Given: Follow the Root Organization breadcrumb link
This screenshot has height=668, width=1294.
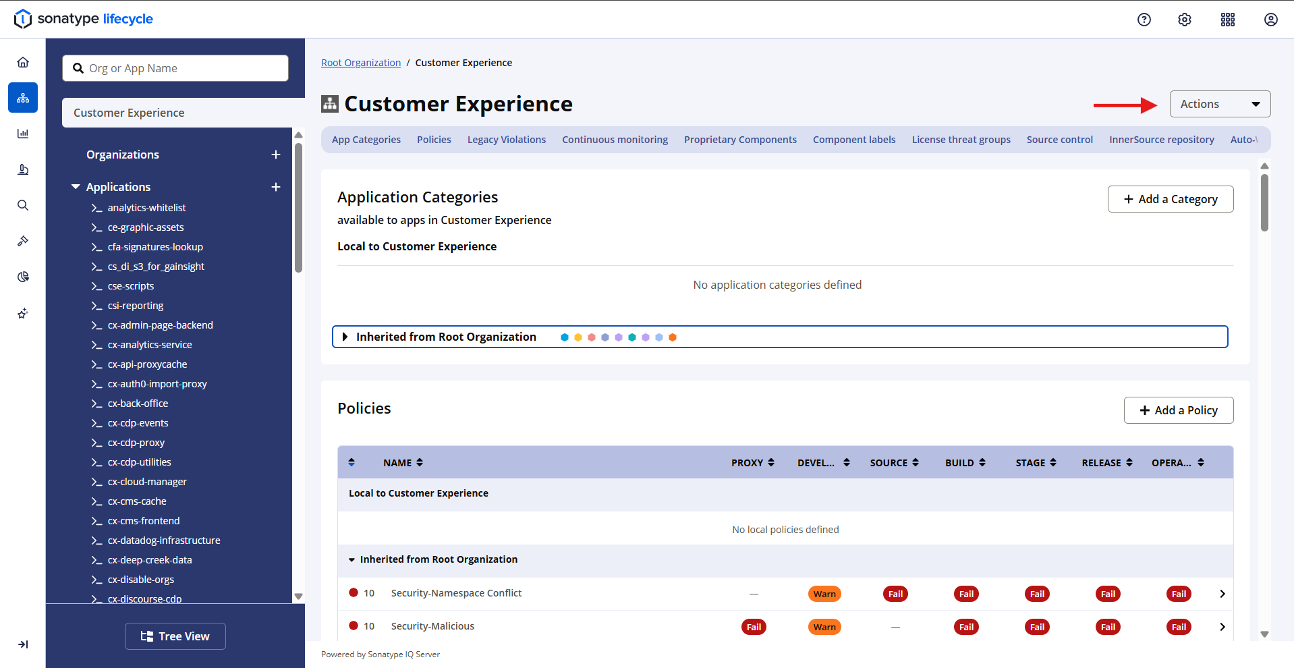Looking at the screenshot, I should (x=361, y=63).
